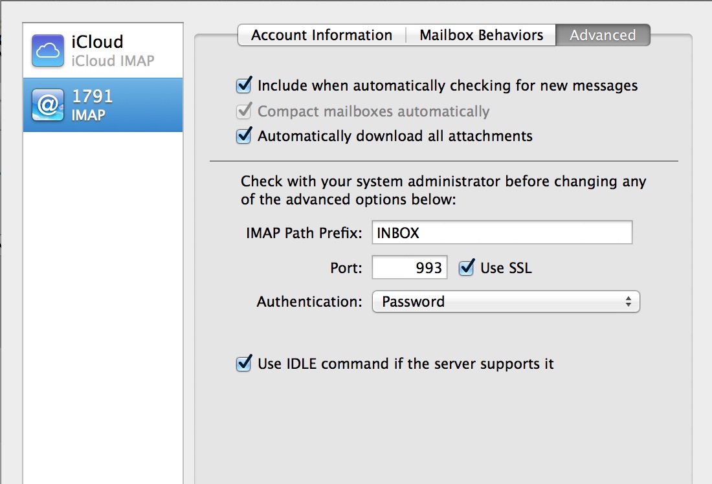Disable automatic checking for new messages checkbox
Viewport: 712px width, 484px height.
pyautogui.click(x=244, y=85)
